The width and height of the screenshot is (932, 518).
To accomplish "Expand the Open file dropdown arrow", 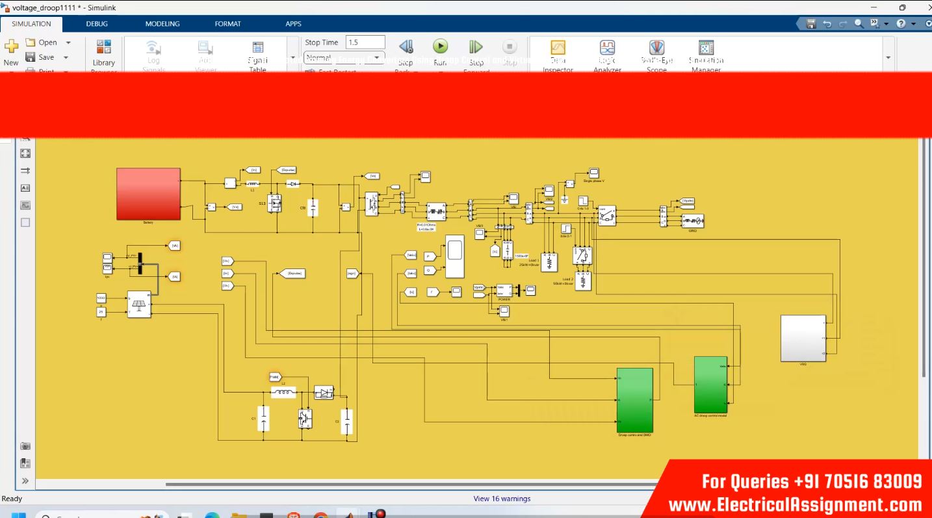I will coord(68,43).
